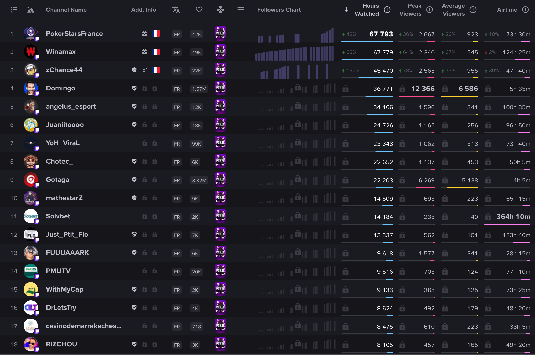
Task: Open Airtime info icon
Action: pyautogui.click(x=525, y=10)
